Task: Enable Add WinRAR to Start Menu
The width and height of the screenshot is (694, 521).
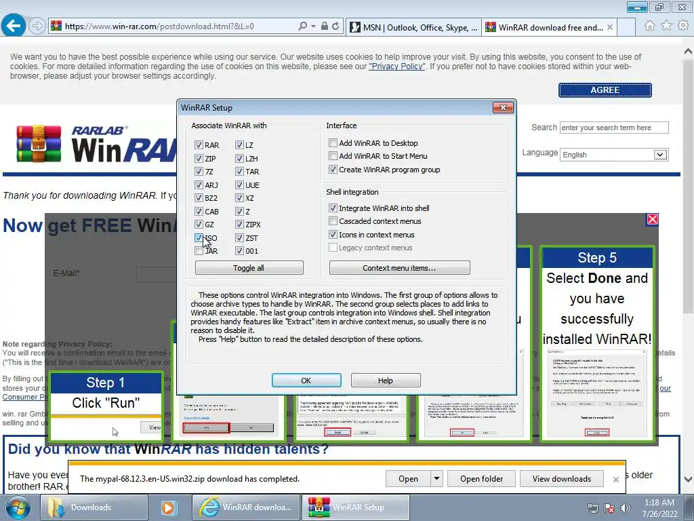Action: click(x=333, y=155)
